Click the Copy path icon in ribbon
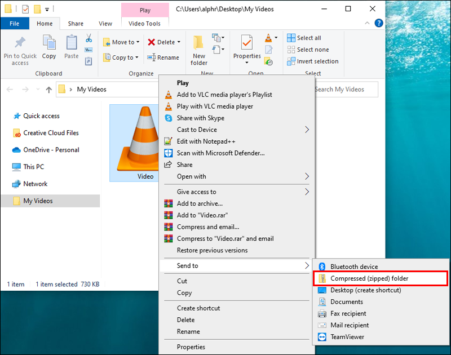Screen dimensions: 451x355 [89, 50]
